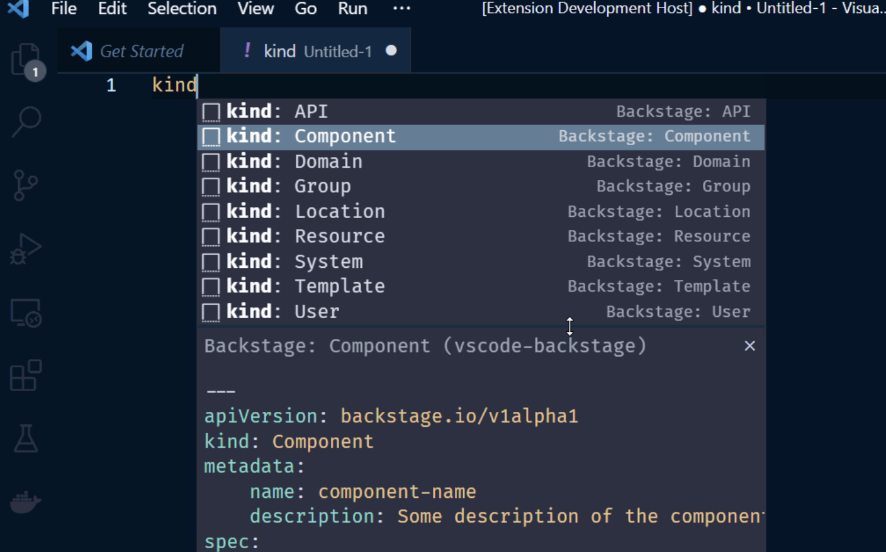The width and height of the screenshot is (886, 552).
Task: Click the Backstage: Component (vscode-backstage) details header
Action: pos(425,346)
